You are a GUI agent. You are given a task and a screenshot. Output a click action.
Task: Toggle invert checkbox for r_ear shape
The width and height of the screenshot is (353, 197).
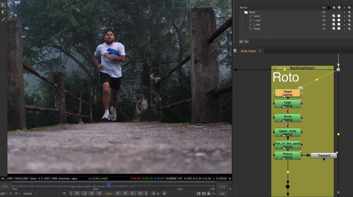[x=334, y=20]
